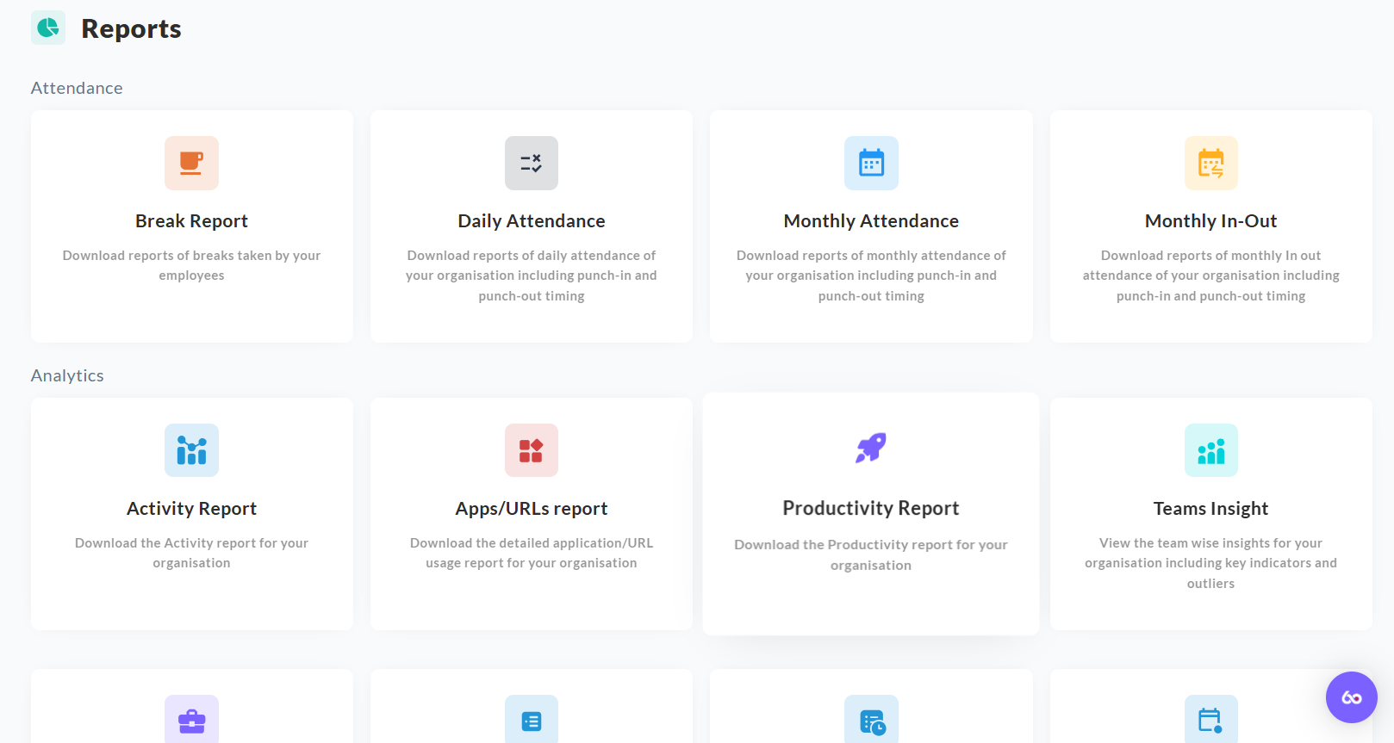Click the Monthly In-Out orange calendar icon

click(x=1211, y=163)
